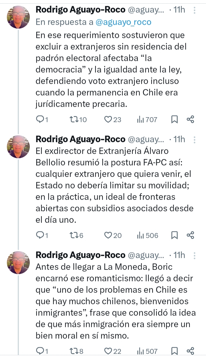Bookmark the tweet about voto extranjero
The width and height of the screenshot is (206, 357).
click(174, 120)
